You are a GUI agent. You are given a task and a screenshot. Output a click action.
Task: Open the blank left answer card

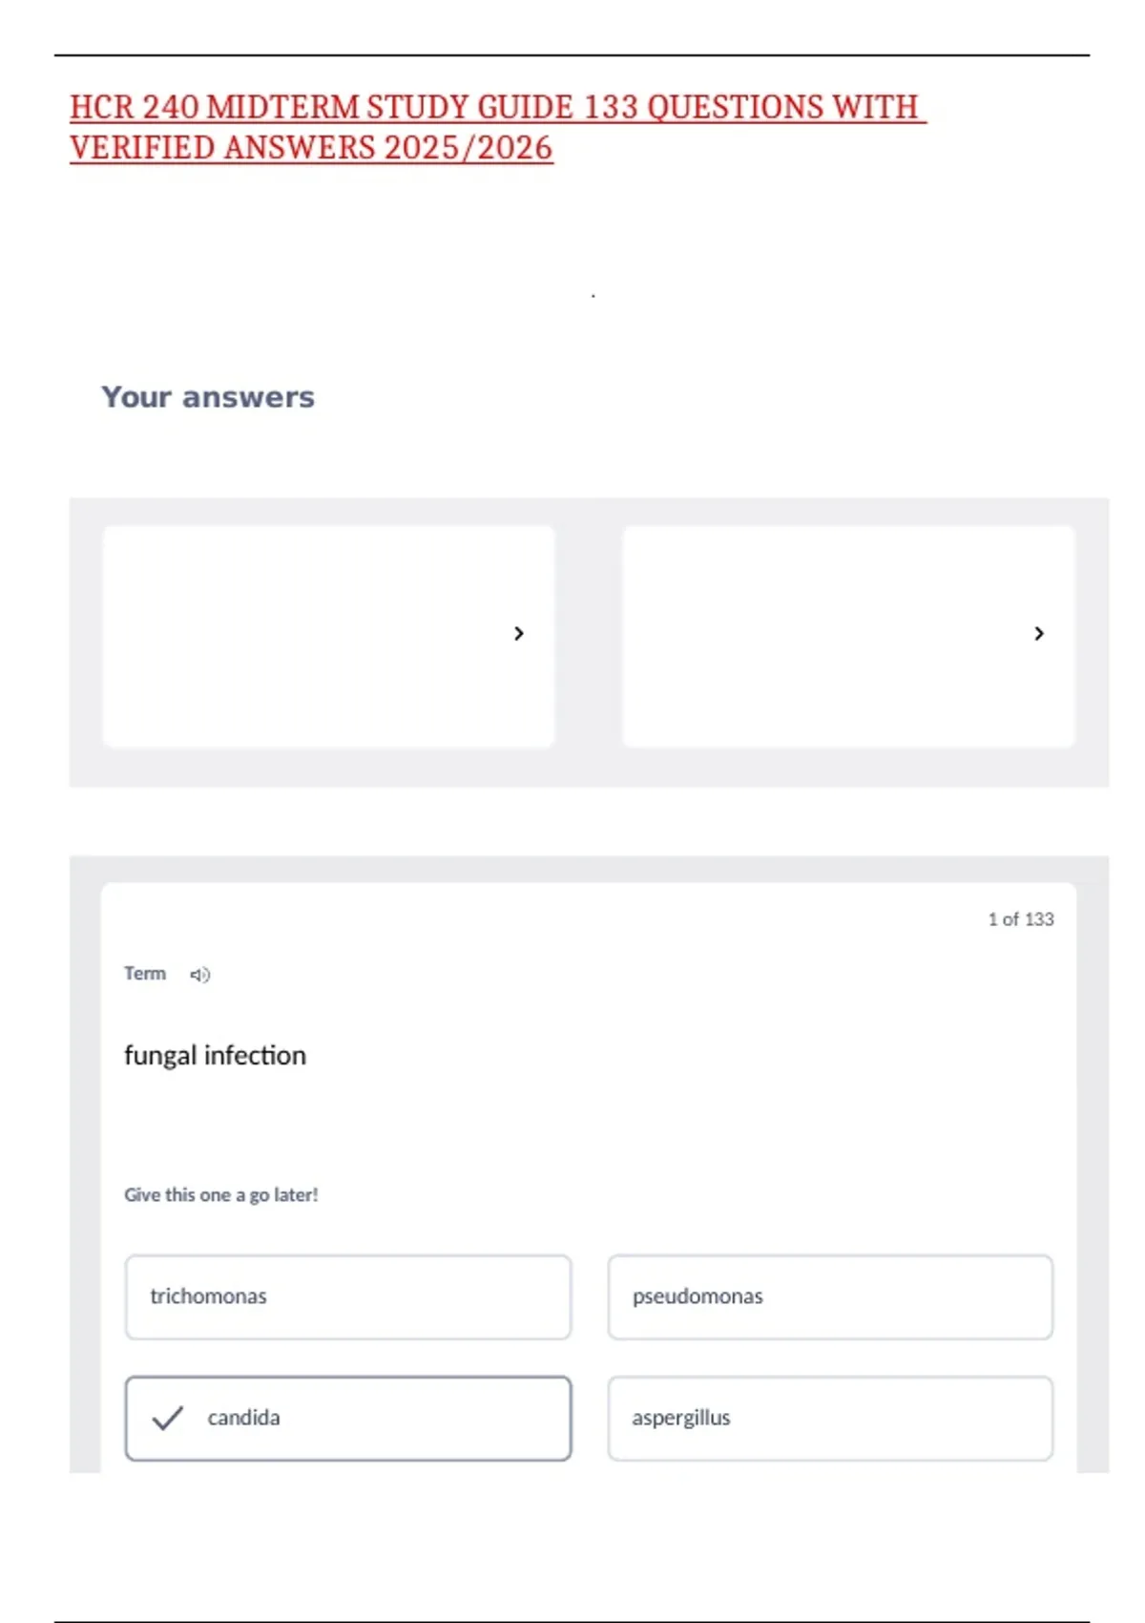tap(305, 636)
